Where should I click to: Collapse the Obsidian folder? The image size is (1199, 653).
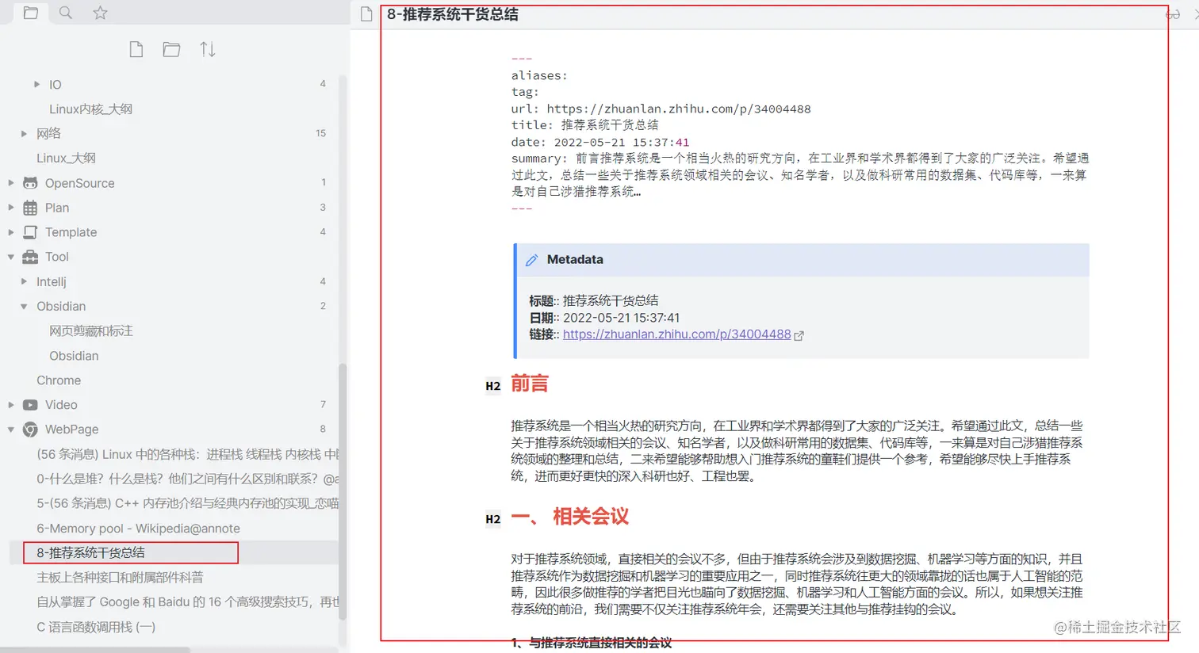pos(25,306)
